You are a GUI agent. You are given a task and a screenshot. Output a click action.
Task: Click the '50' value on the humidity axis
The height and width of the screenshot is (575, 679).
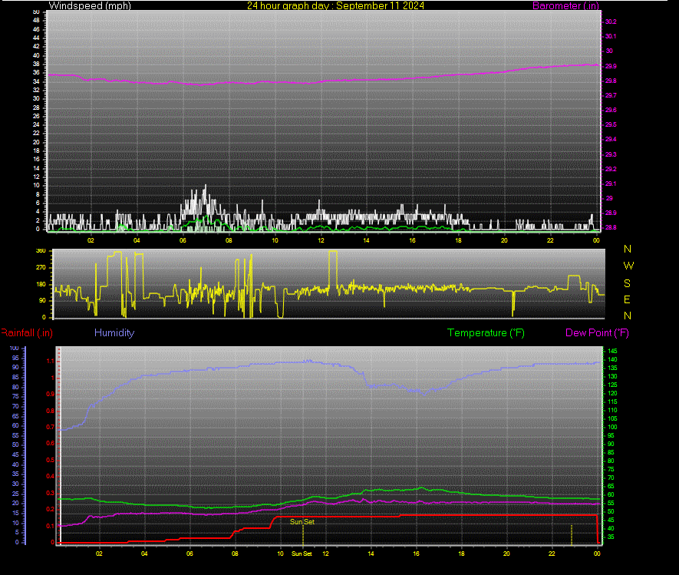pyautogui.click(x=15, y=445)
